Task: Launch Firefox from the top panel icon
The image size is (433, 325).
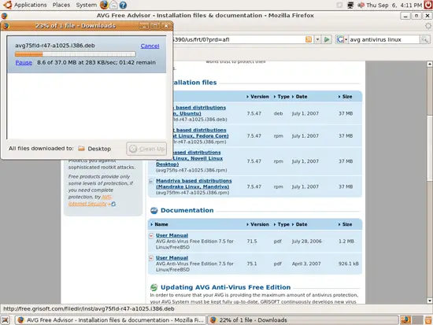Action: pyautogui.click(x=104, y=5)
